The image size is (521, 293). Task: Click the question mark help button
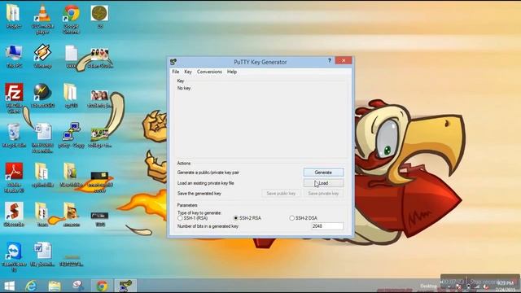(x=329, y=60)
